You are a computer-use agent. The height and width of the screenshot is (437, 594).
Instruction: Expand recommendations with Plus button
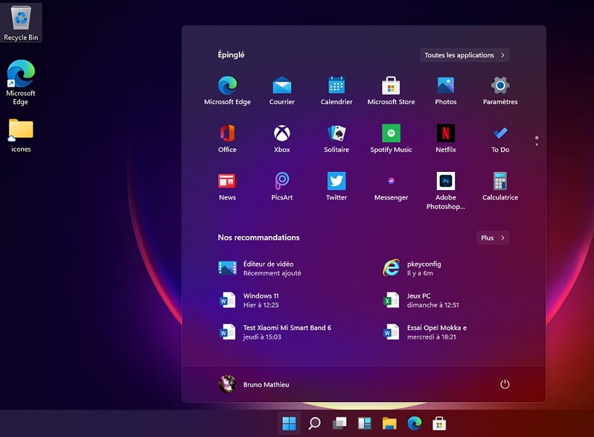[493, 238]
